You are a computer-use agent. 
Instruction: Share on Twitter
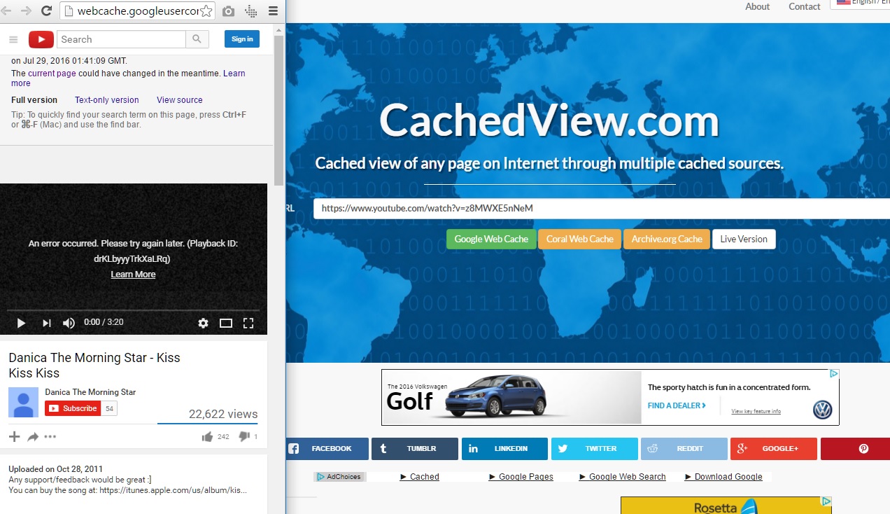(595, 449)
